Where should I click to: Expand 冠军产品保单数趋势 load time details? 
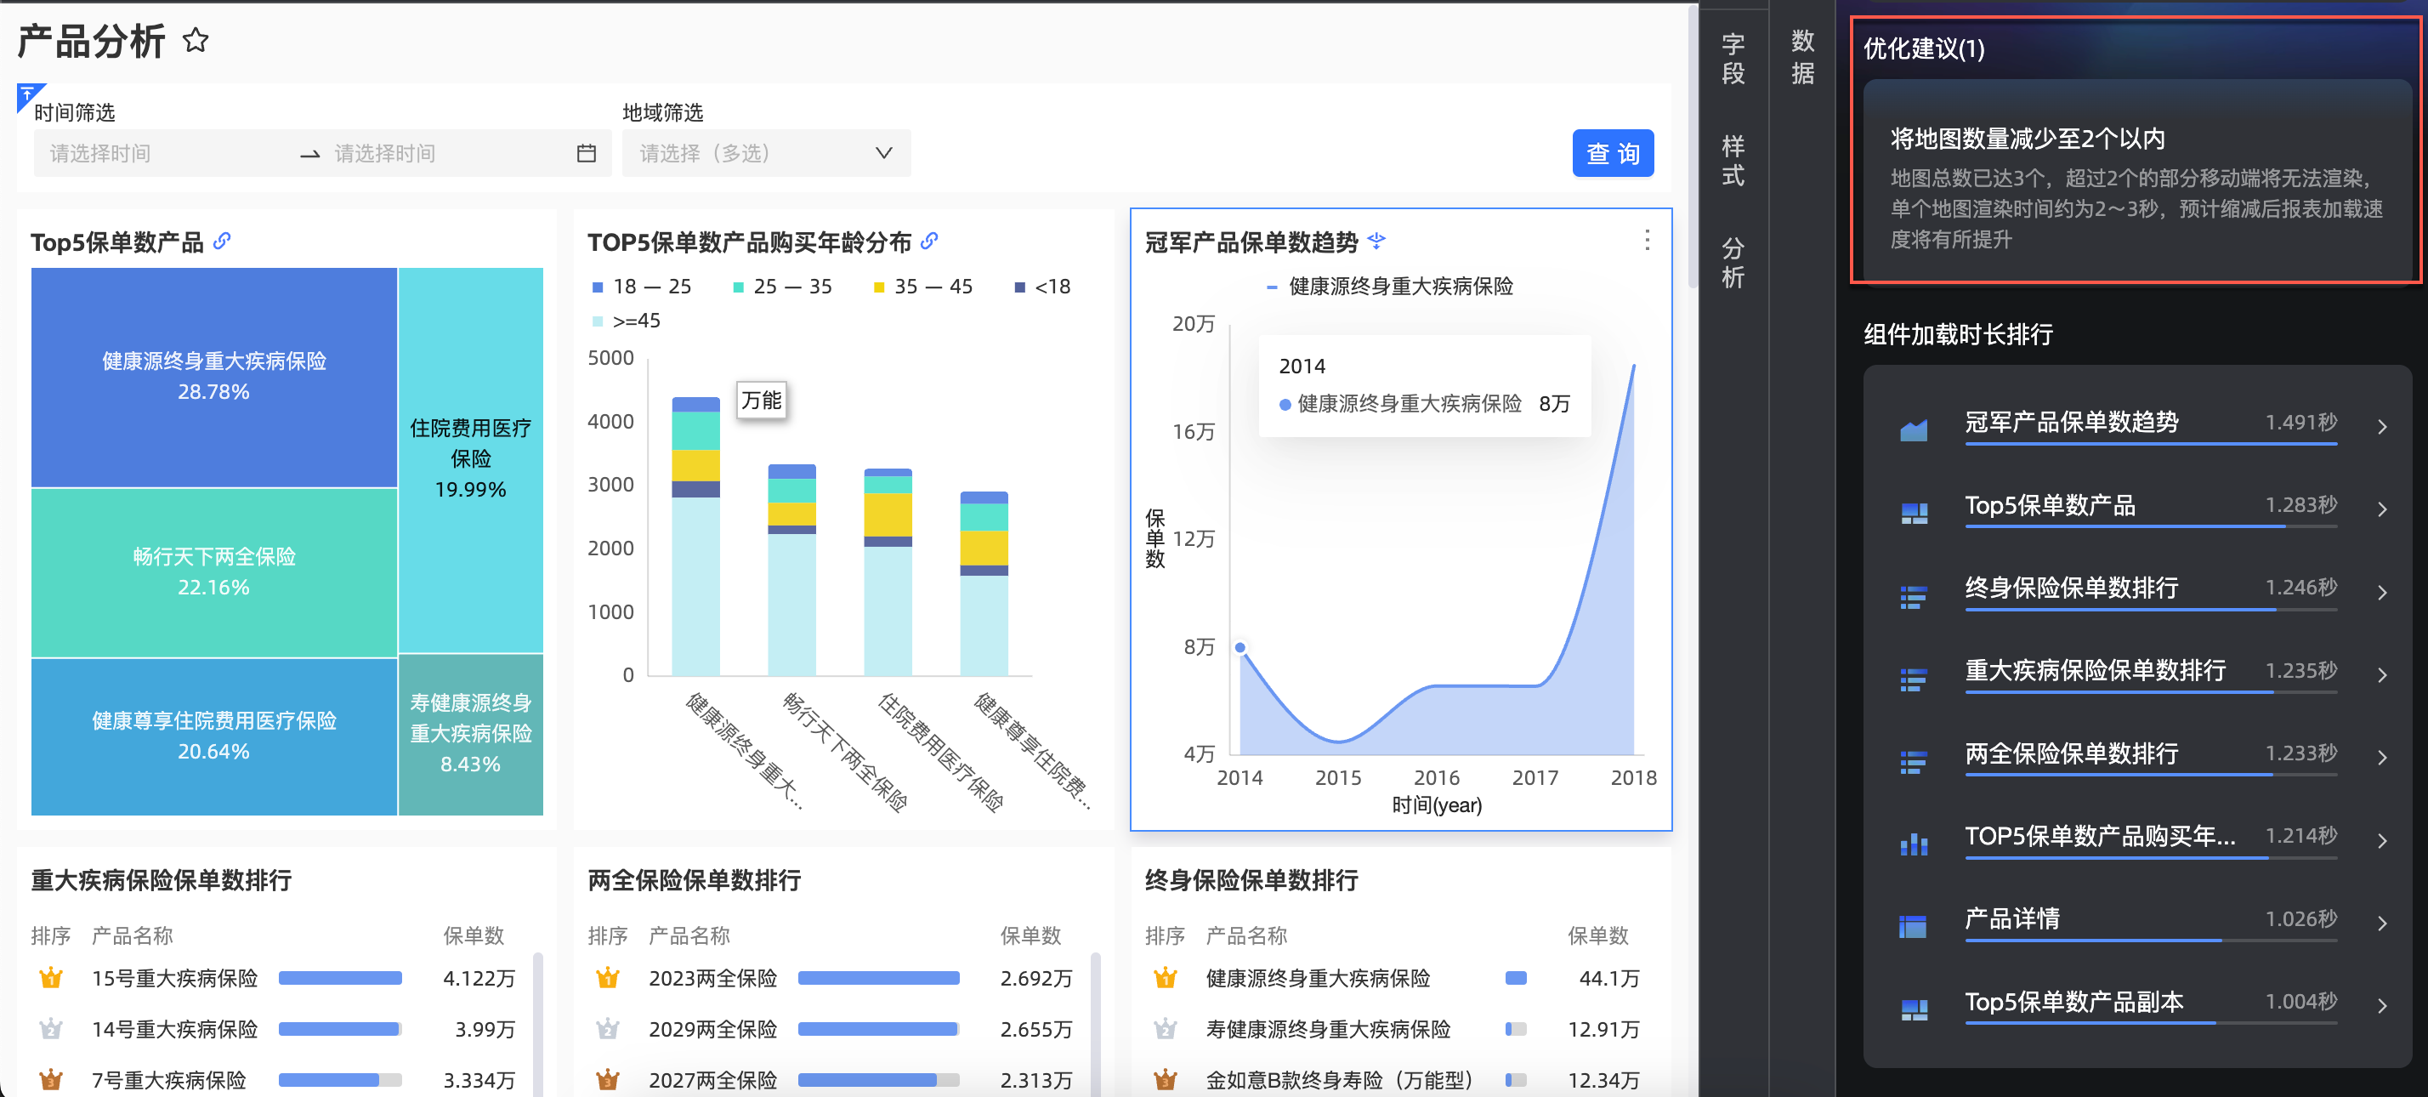(x=2382, y=427)
